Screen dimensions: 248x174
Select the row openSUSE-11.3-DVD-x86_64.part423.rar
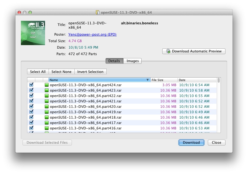point(122,90)
